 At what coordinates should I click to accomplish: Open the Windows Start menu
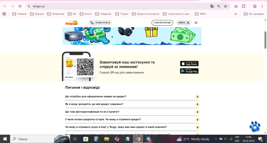point(5,139)
